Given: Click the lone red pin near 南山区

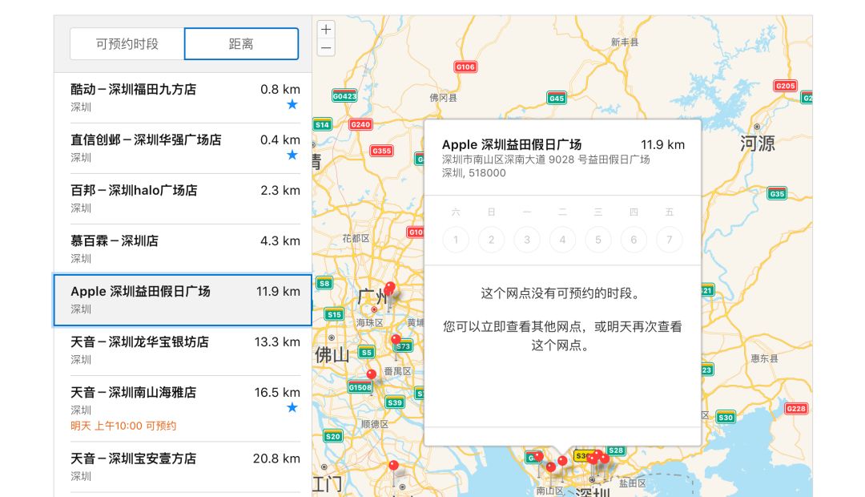Looking at the screenshot, I should click(549, 465).
